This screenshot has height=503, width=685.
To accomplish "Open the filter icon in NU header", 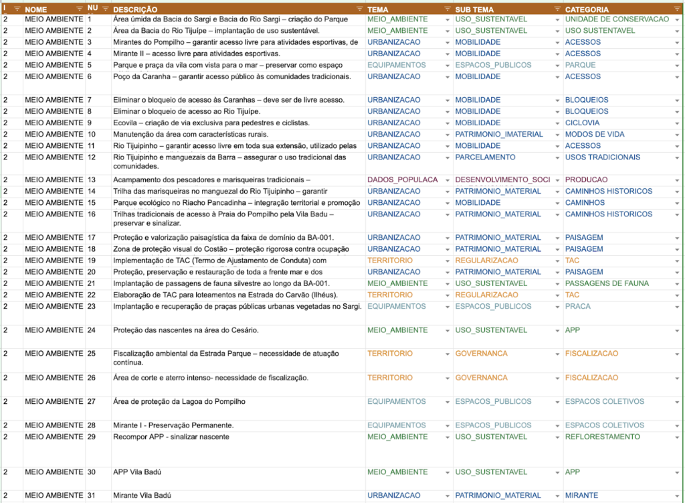I will [105, 9].
